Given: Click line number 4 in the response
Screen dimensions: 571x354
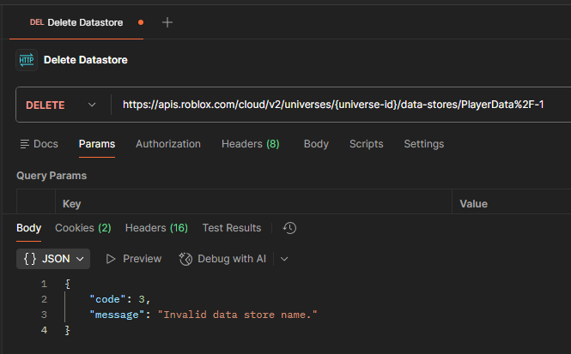Looking at the screenshot, I should pyautogui.click(x=44, y=330).
